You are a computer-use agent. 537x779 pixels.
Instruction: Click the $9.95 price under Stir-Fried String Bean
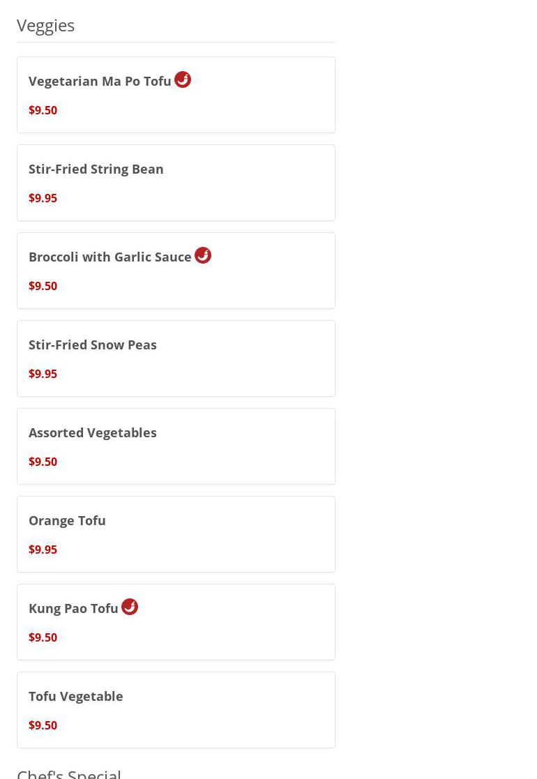[43, 198]
